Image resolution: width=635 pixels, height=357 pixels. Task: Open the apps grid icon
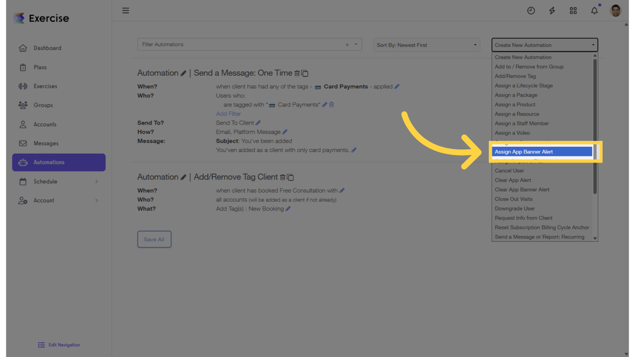click(573, 10)
